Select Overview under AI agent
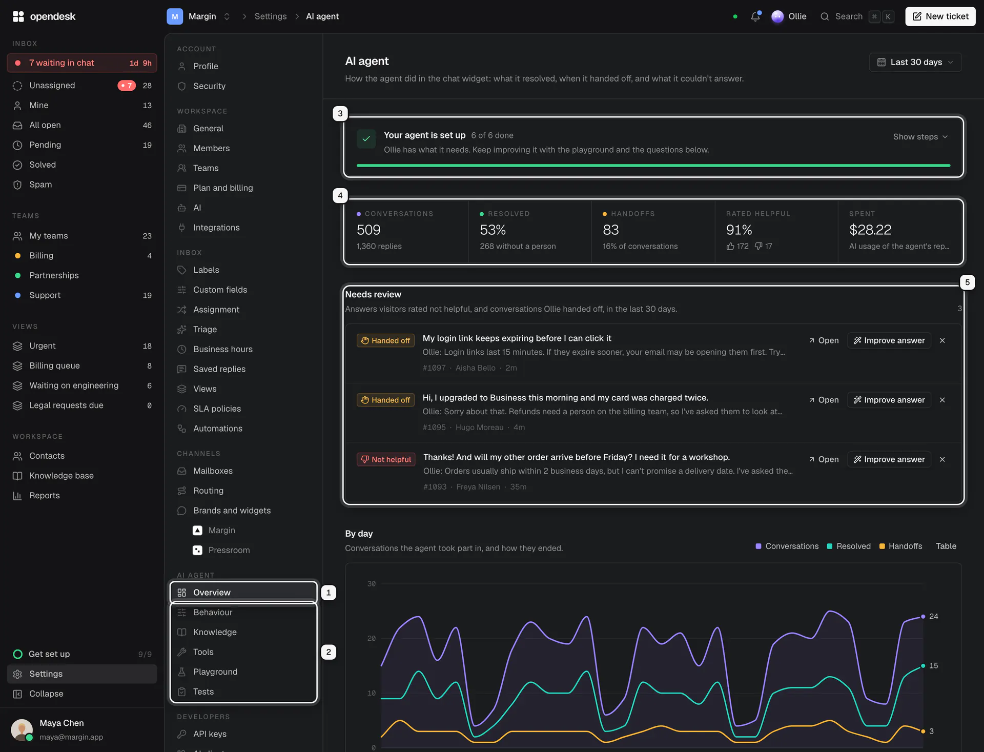The image size is (984, 752). 243,593
